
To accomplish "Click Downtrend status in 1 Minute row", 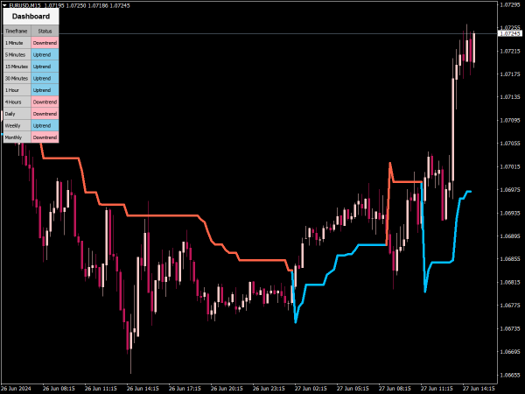I will click(x=45, y=43).
